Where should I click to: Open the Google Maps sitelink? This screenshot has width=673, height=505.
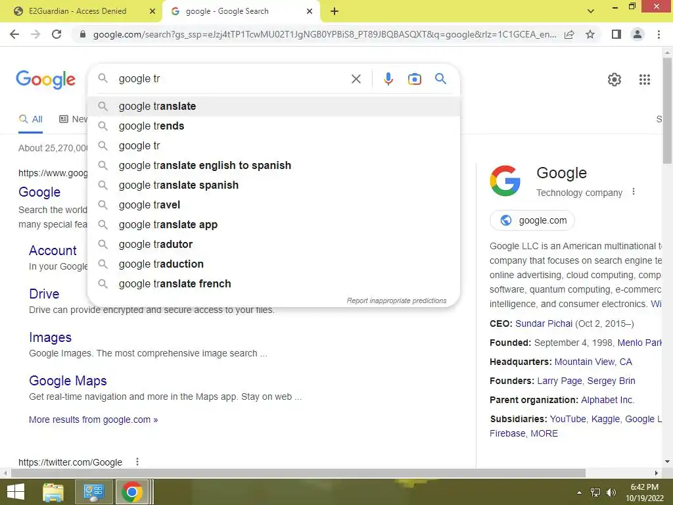tap(68, 381)
